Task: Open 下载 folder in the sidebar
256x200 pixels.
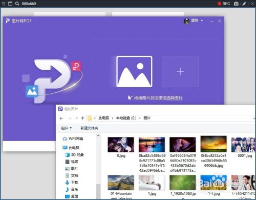Action: (x=72, y=183)
